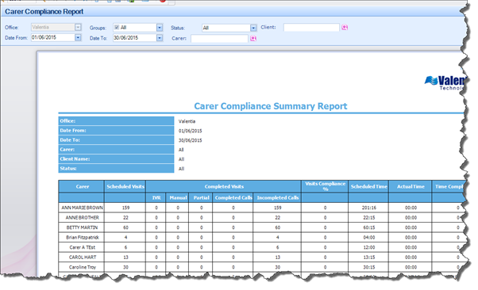This screenshot has height=290, width=478.
Task: Open the Date To calendar dropdown
Action: pos(160,38)
